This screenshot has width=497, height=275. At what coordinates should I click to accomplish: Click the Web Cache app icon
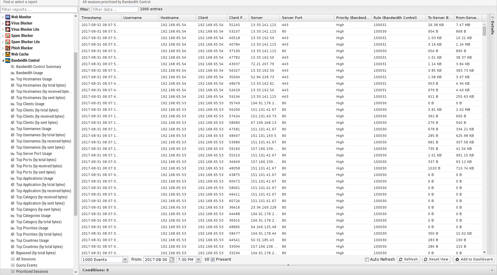pos(8,54)
